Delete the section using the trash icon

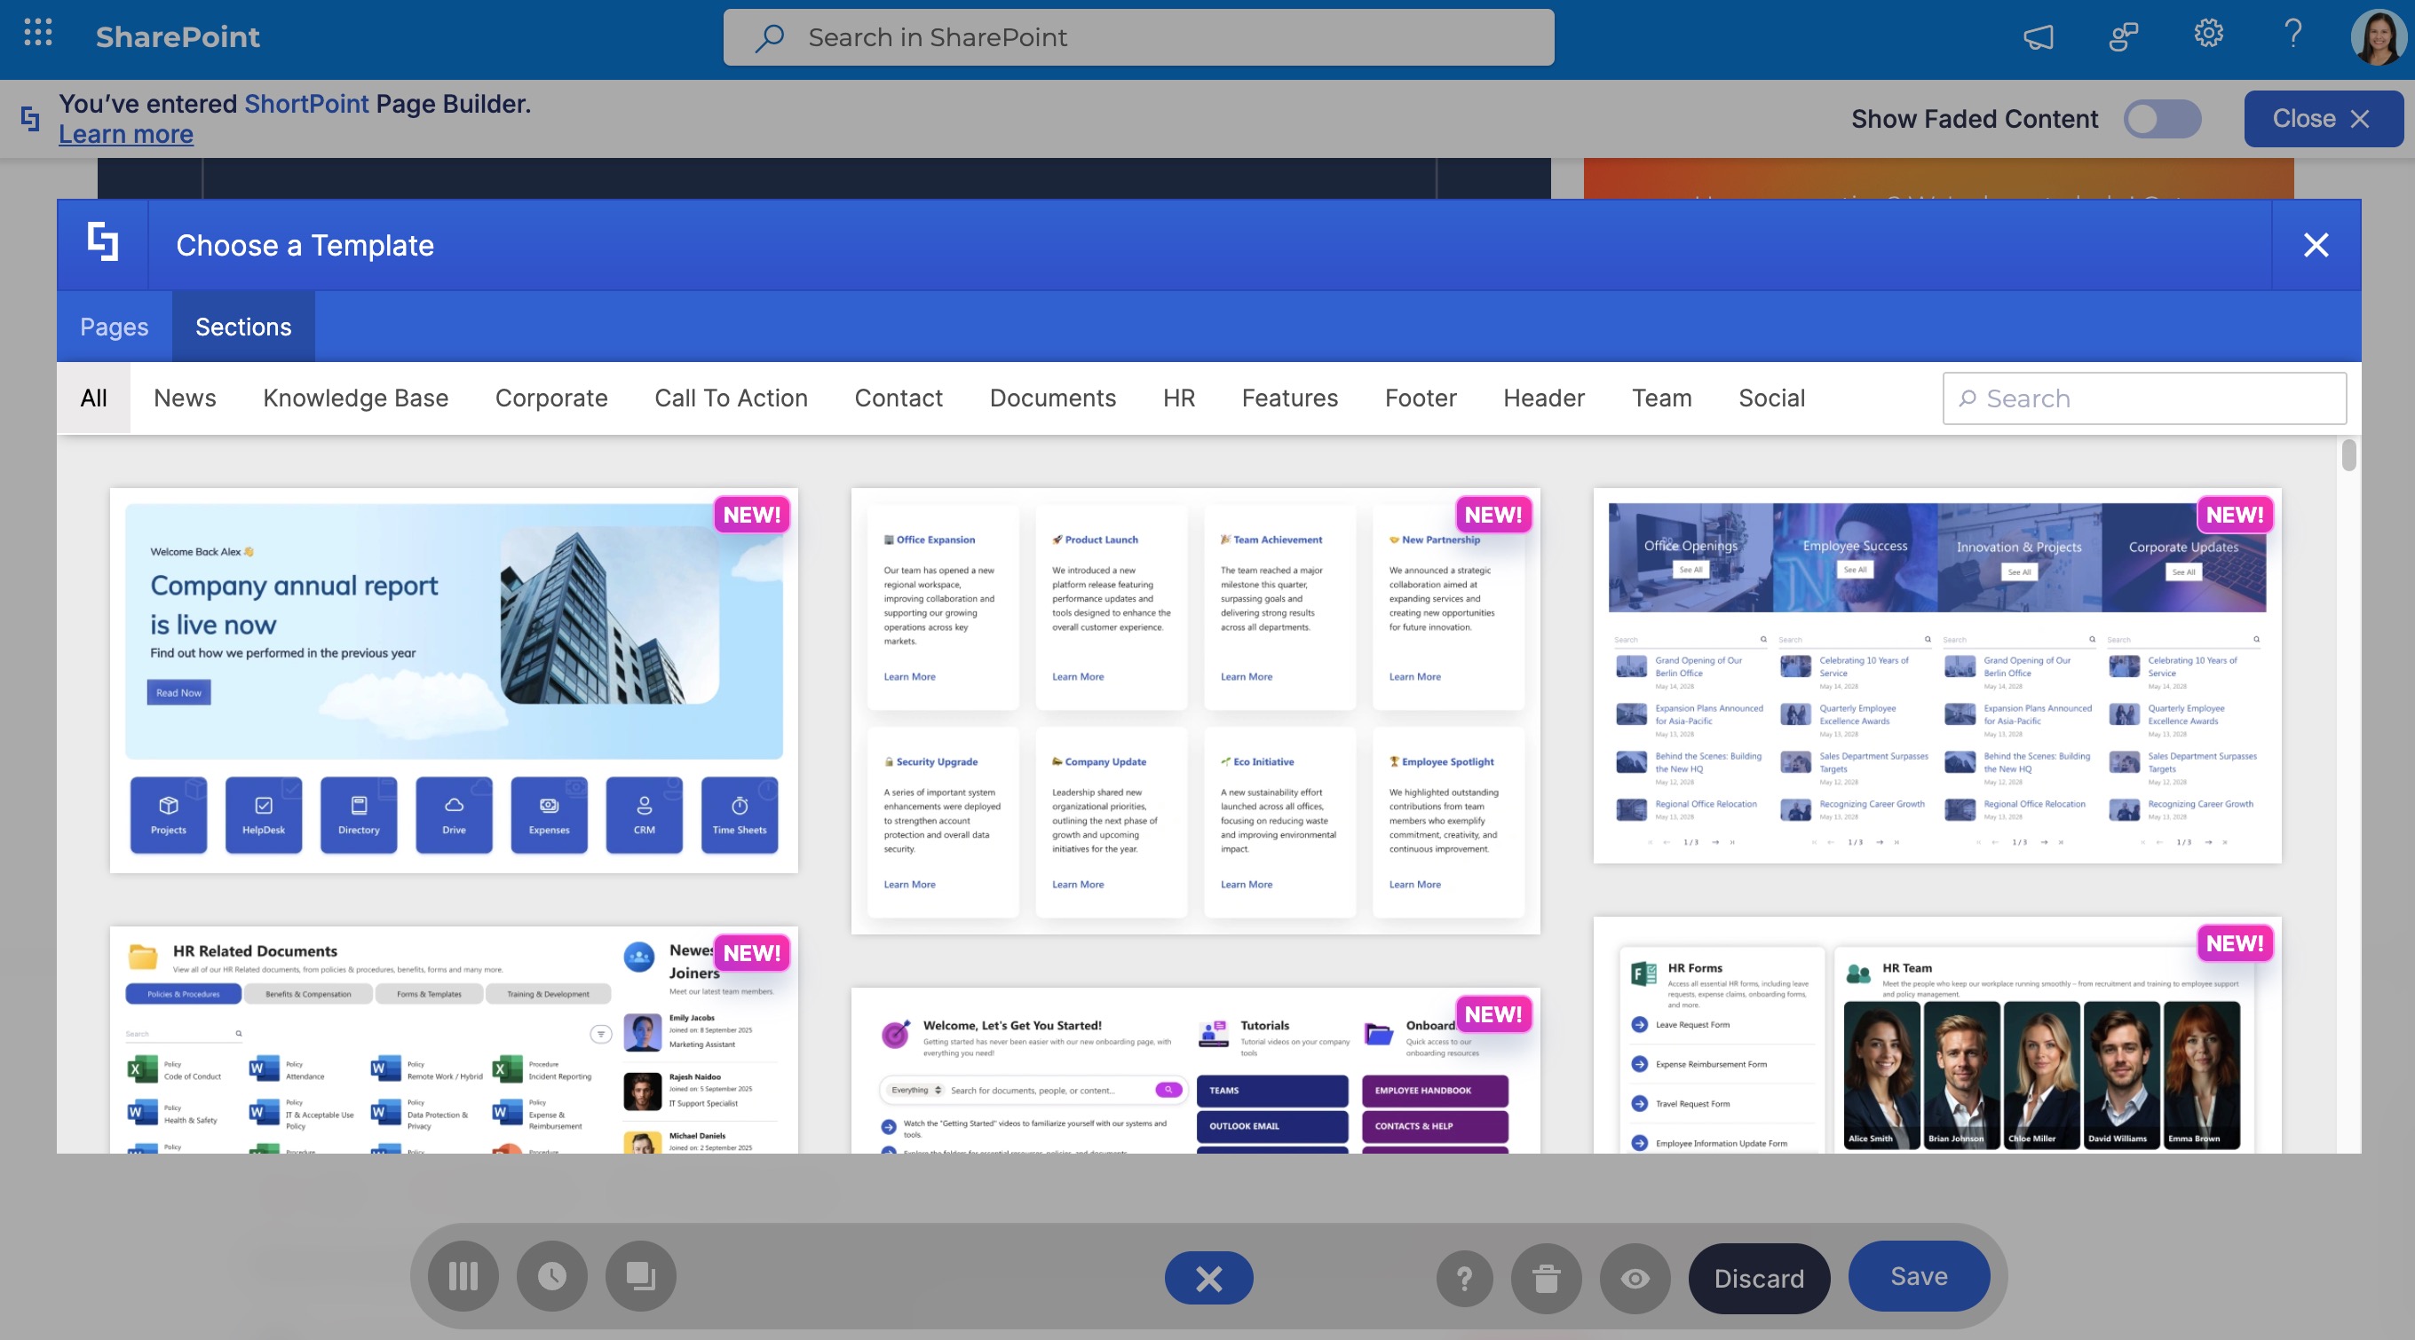click(x=1545, y=1278)
